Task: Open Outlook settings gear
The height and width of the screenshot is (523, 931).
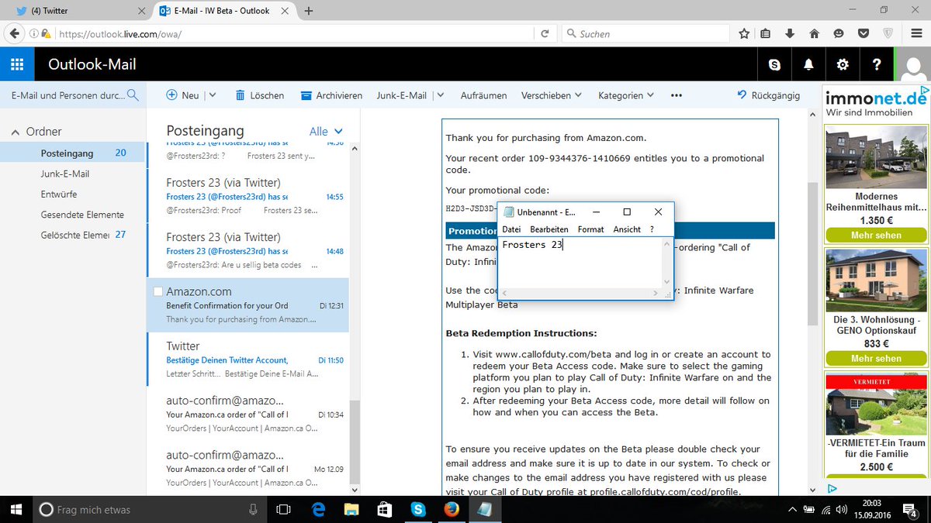Action: click(x=843, y=65)
